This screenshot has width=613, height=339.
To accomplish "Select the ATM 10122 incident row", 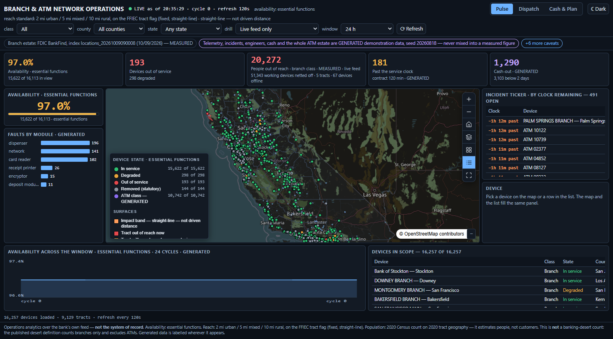I will click(x=546, y=130).
